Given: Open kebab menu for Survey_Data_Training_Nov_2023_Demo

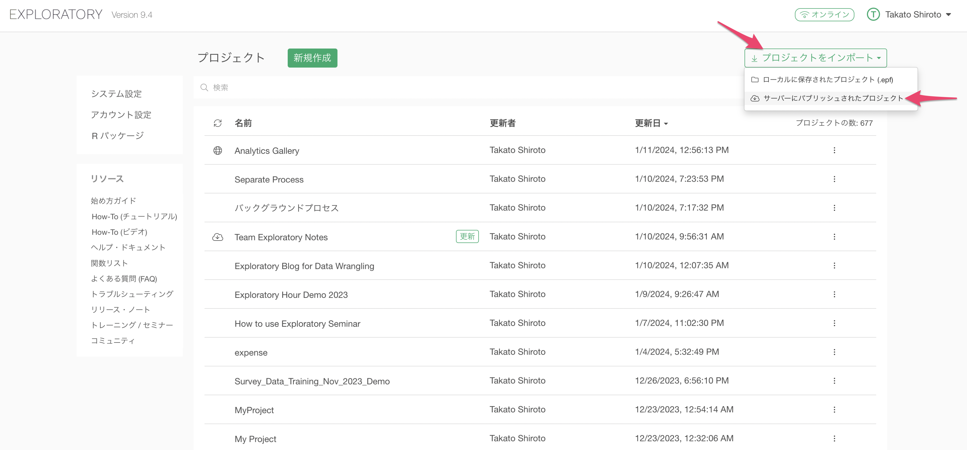Looking at the screenshot, I should click(834, 381).
